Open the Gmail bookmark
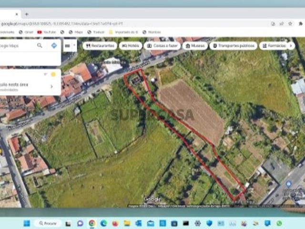 (27, 32)
